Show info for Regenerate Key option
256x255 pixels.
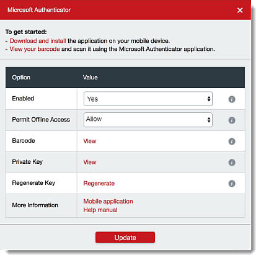pos(232,184)
